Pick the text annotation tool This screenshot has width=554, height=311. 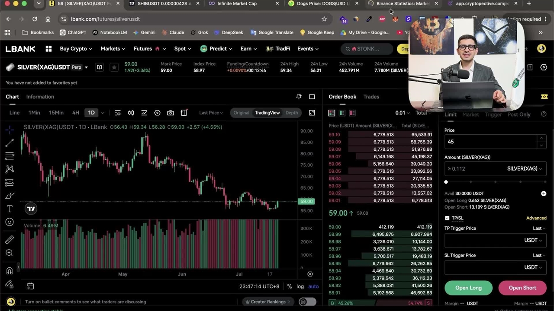10,209
